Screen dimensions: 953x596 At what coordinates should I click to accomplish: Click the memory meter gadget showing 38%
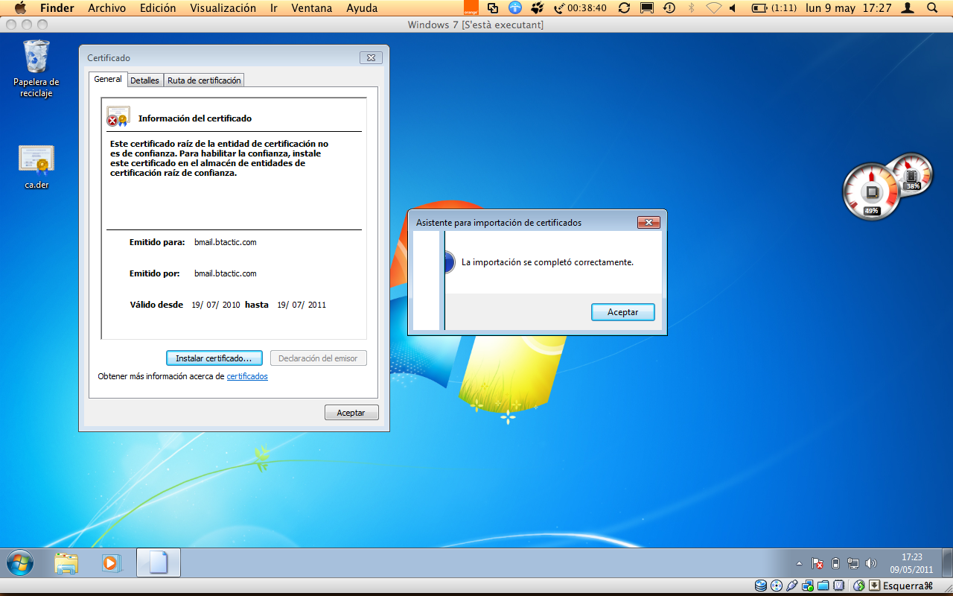pyautogui.click(x=911, y=173)
